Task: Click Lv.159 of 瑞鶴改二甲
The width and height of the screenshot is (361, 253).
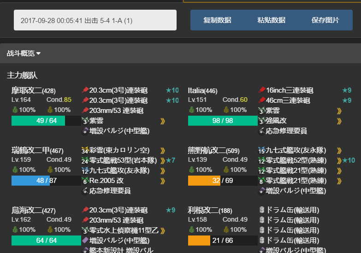Action: (x=21, y=159)
